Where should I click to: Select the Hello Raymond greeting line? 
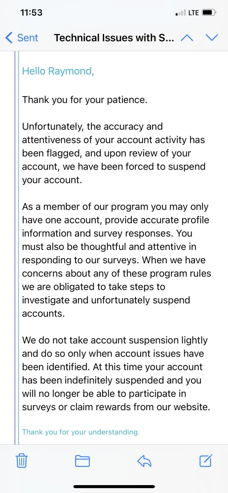pyautogui.click(x=58, y=71)
